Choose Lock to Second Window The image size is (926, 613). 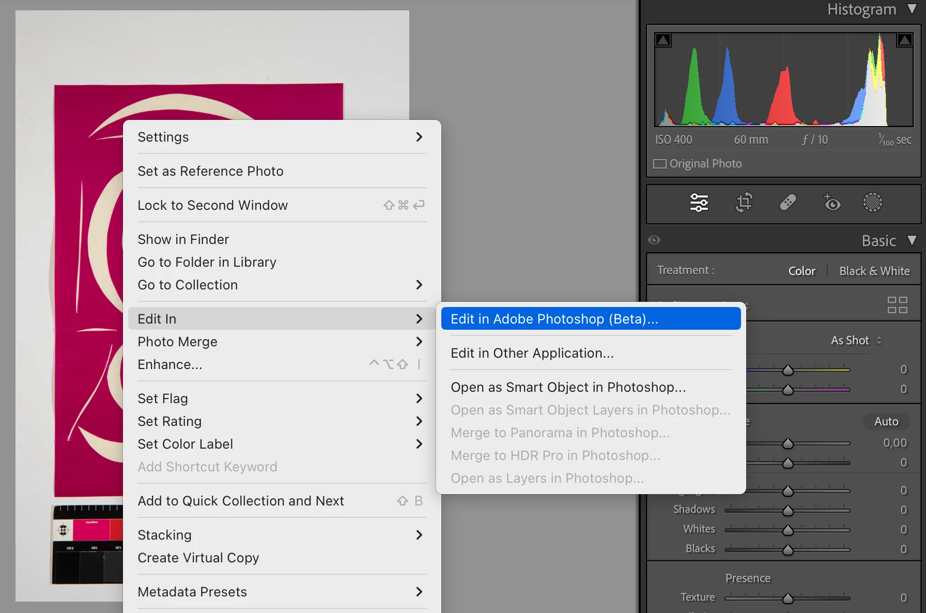click(x=282, y=205)
